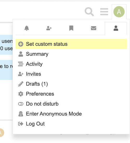The height and width of the screenshot is (143, 130).
Task: Open the Activity menu item
Action: 71,64
